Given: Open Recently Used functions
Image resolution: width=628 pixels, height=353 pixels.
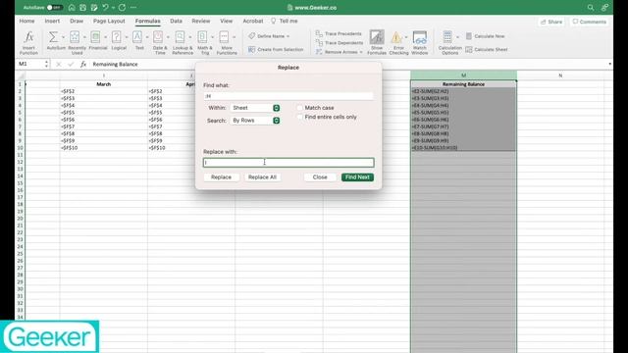Looking at the screenshot, I should tap(77, 42).
